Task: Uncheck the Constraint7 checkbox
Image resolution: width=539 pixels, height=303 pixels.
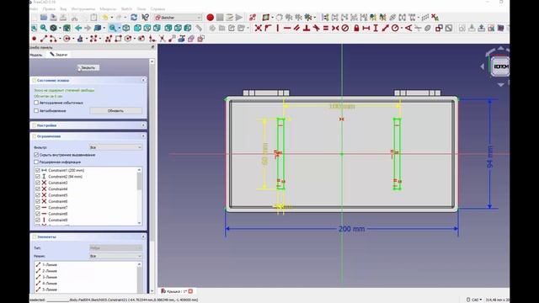Action: [37, 208]
